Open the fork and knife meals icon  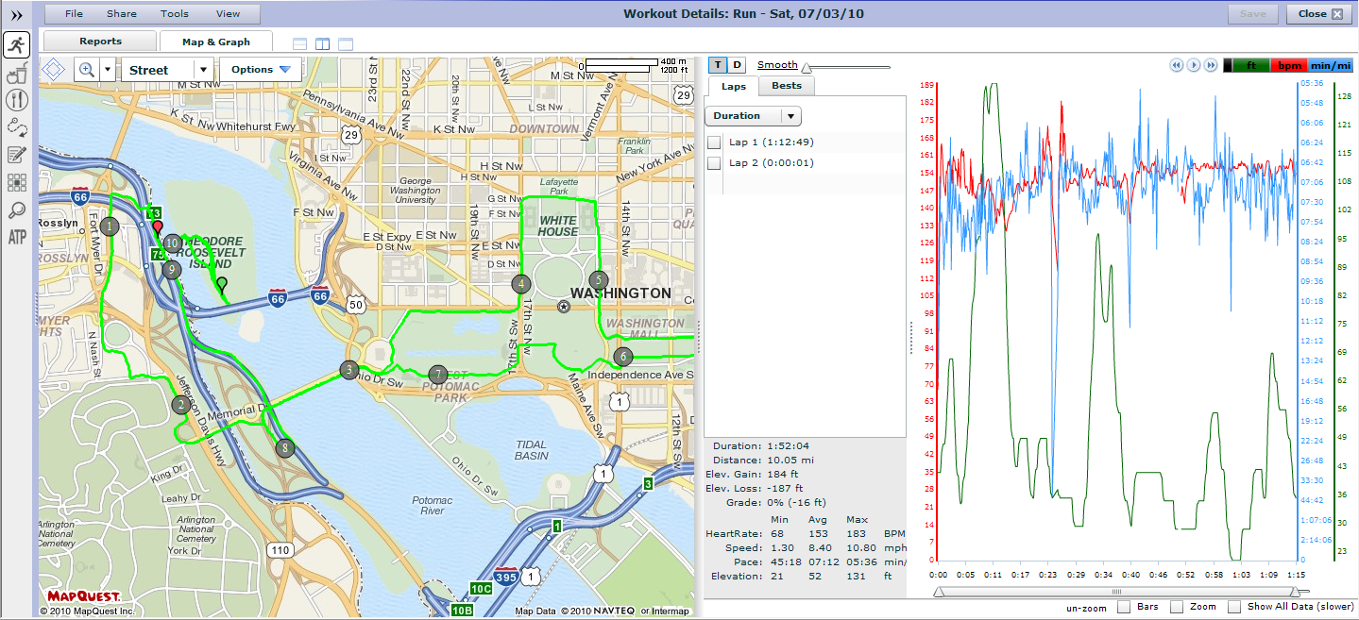16,100
